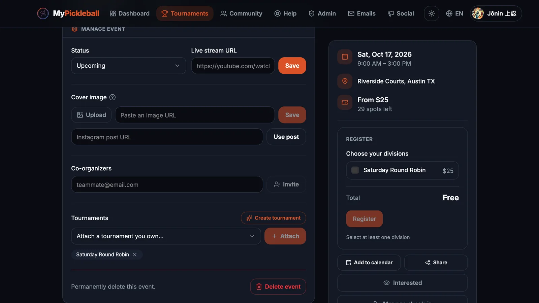Check the Saturday Round Robin division checkbox
The image size is (539, 303).
(x=355, y=170)
